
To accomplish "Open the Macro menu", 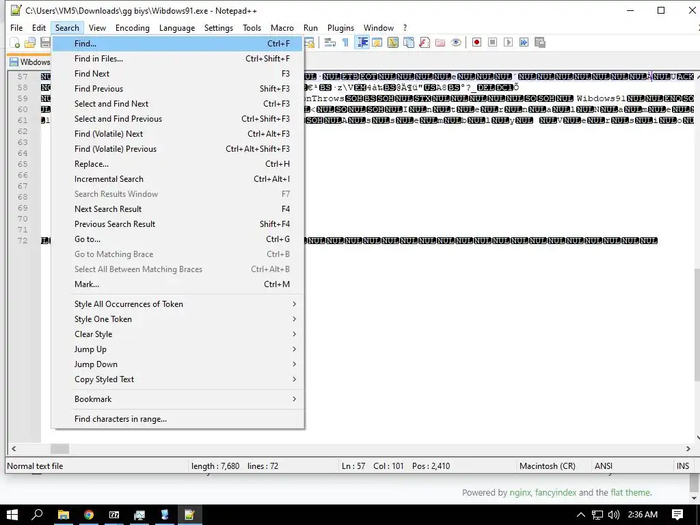I will [282, 27].
